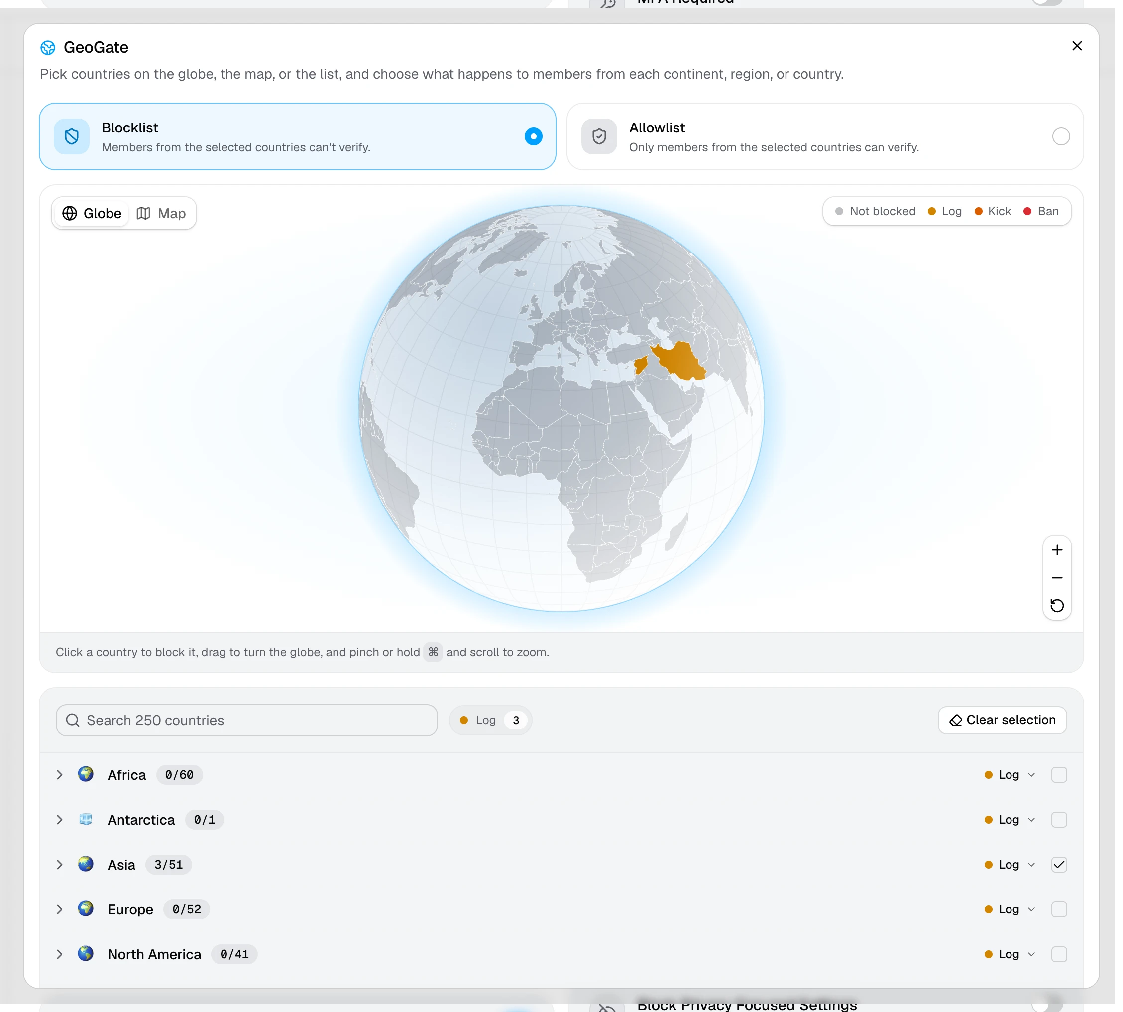Click the Search 250 countries field
1123x1012 pixels.
point(247,720)
